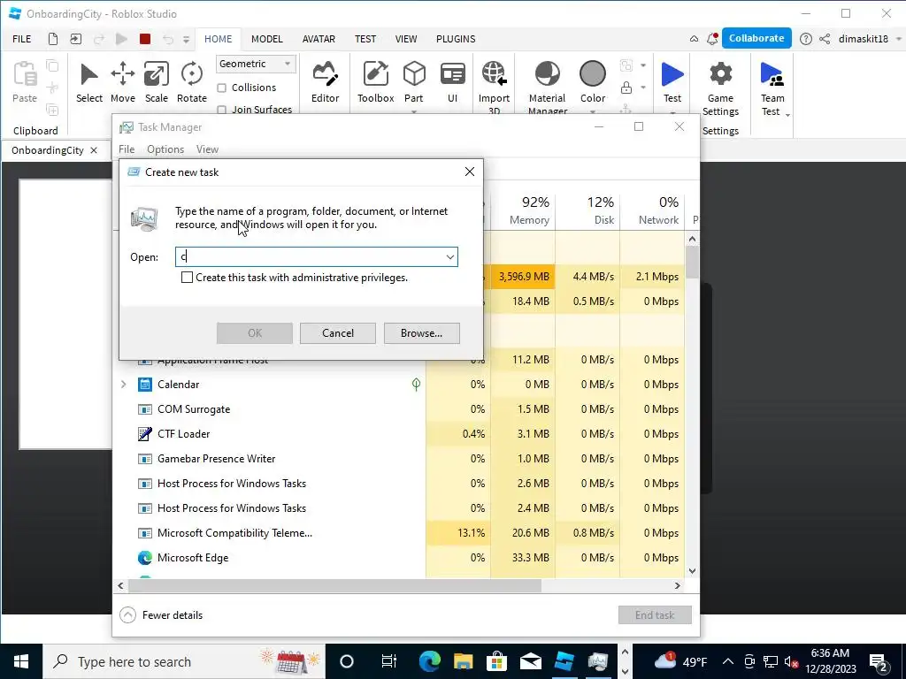This screenshot has height=679, width=906.
Task: Start the Test play button
Action: tap(672, 82)
